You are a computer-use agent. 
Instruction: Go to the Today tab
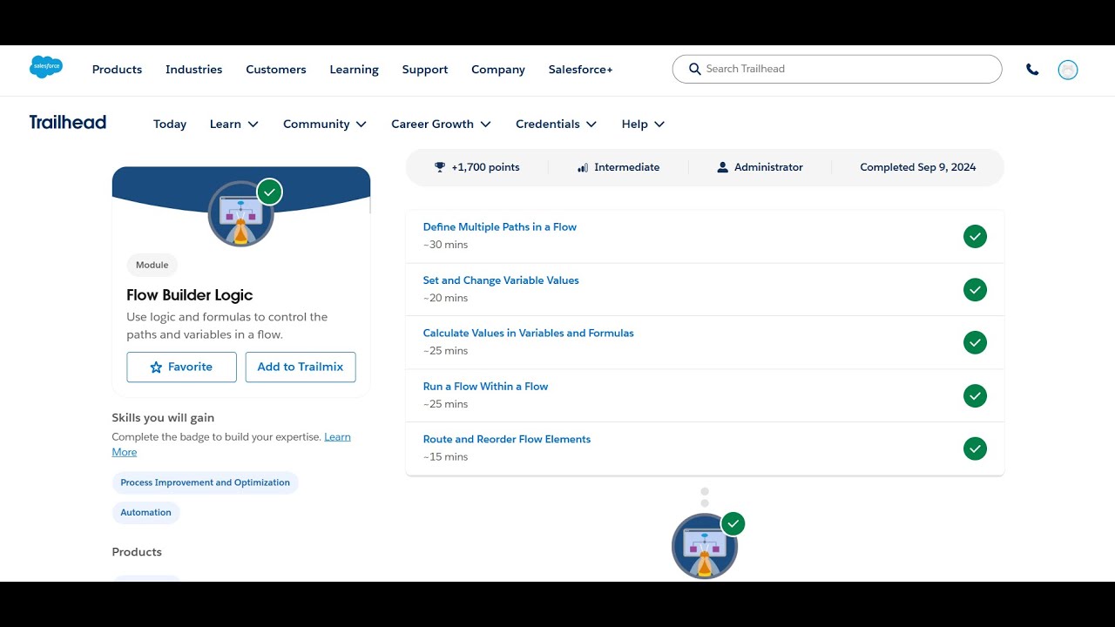(170, 125)
